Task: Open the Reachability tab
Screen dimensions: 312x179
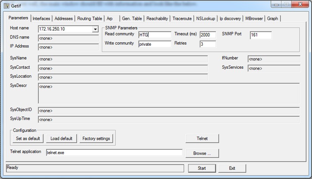Action: (x=157, y=19)
